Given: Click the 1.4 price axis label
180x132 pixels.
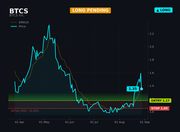Looking at the screenshot, I should [152, 86].
